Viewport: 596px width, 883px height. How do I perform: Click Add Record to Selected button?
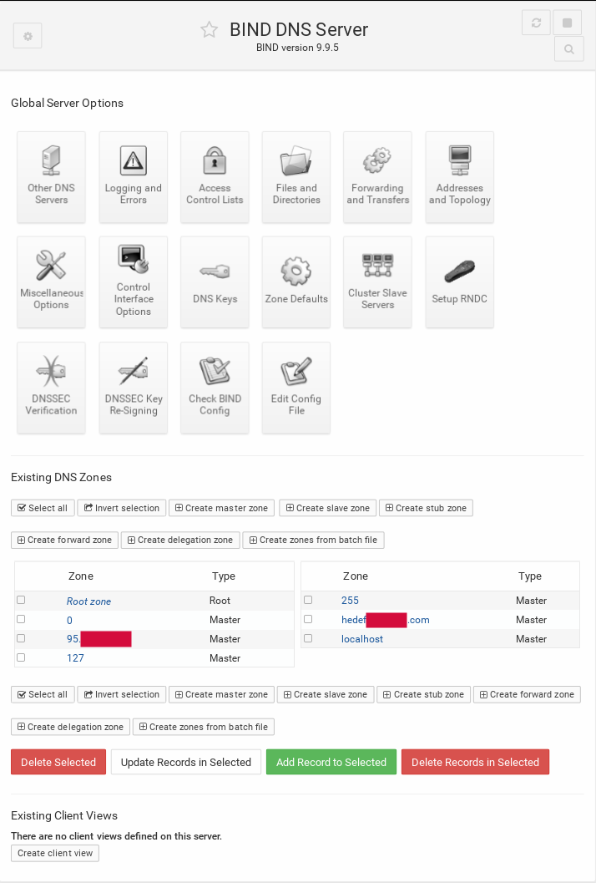click(x=331, y=762)
